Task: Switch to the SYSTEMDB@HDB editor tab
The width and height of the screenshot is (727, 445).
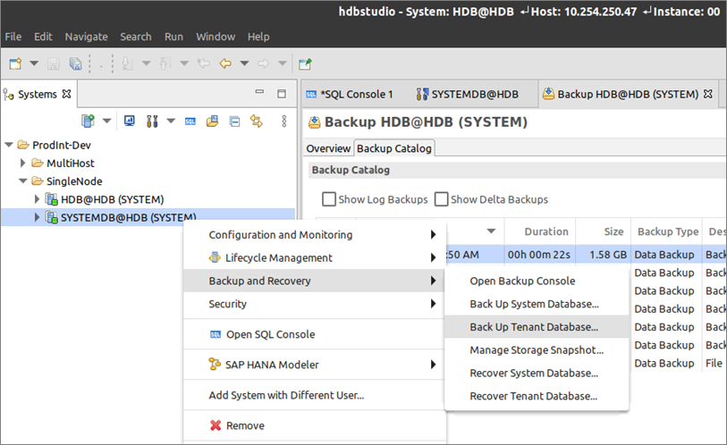Action: (x=468, y=94)
